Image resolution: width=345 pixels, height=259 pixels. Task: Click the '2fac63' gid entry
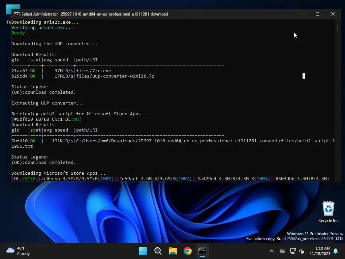[x=19, y=71]
